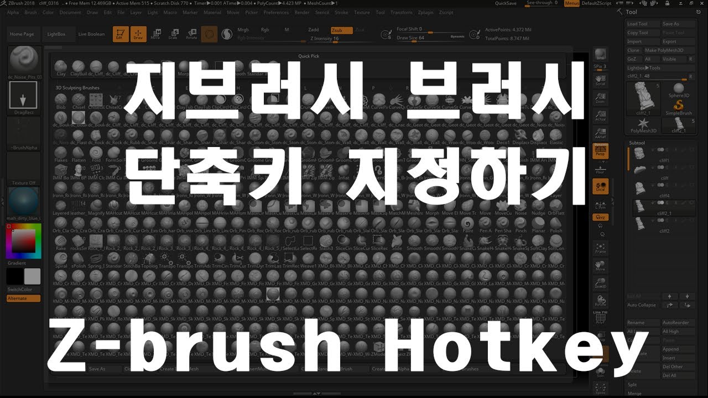Click the Edit mode button
708x398 pixels.
coord(120,34)
